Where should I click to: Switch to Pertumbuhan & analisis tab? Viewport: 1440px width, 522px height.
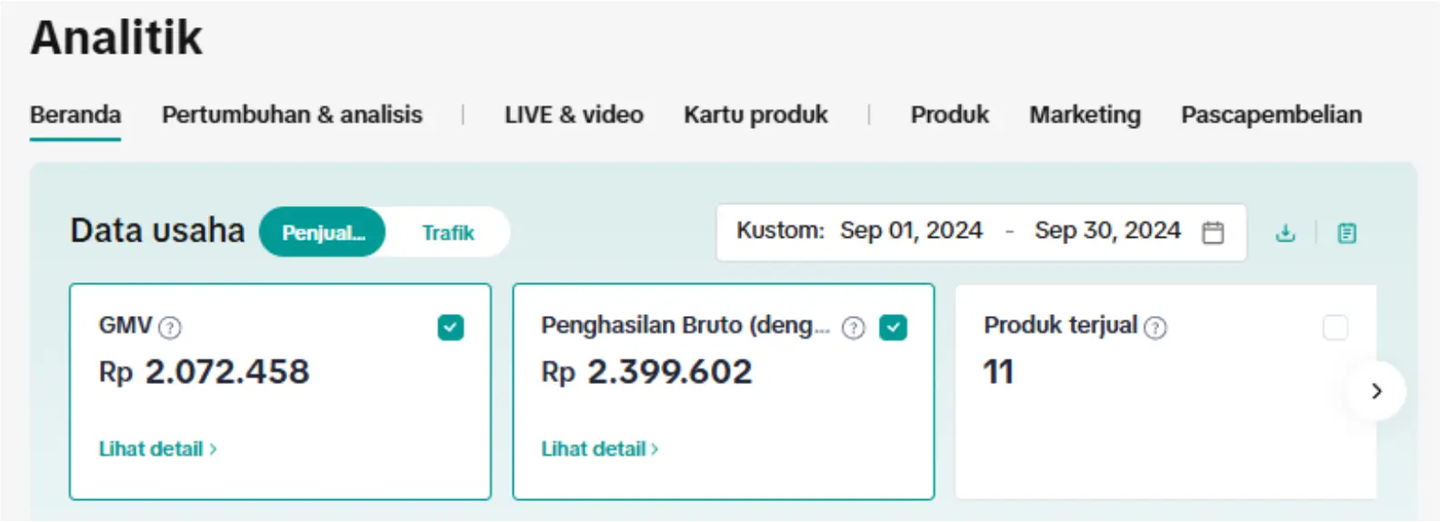292,115
